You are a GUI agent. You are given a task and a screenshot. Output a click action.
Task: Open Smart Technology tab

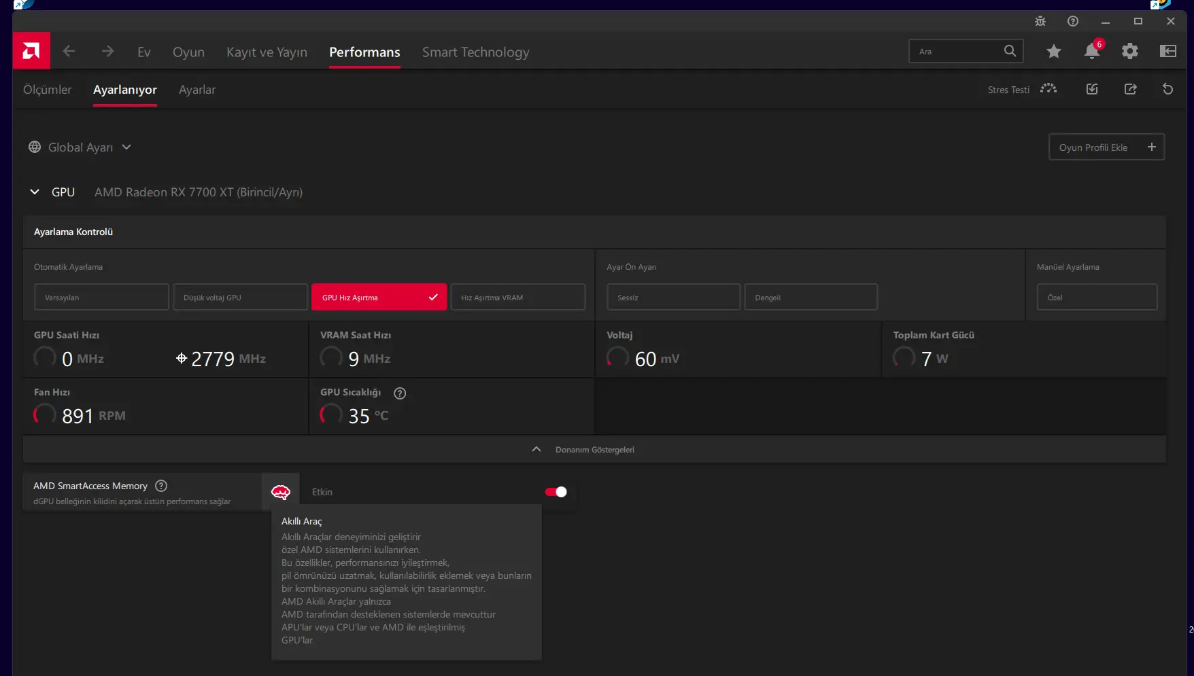pos(476,52)
